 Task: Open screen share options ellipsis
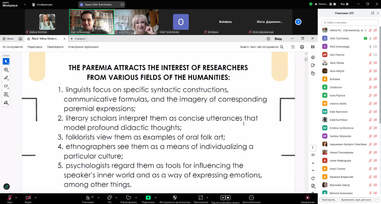coord(122,4)
